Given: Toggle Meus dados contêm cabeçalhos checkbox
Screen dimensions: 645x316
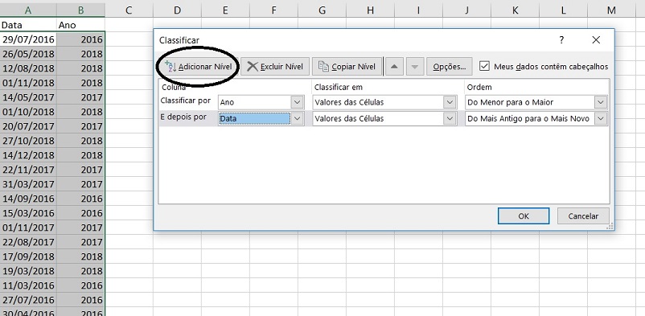Looking at the screenshot, I should (x=485, y=66).
